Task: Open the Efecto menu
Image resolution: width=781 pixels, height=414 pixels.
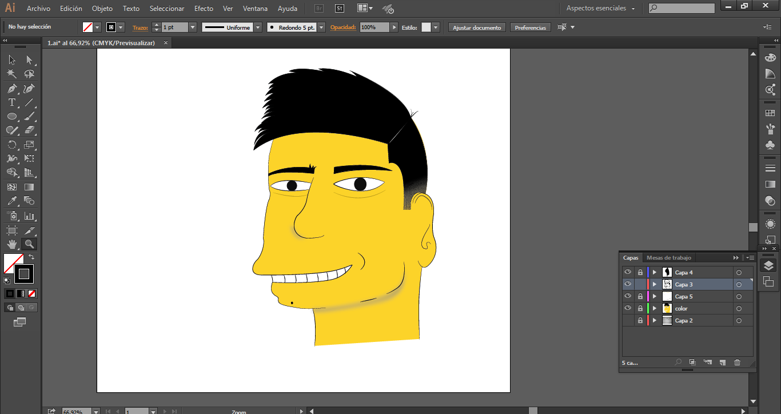Action: click(204, 9)
